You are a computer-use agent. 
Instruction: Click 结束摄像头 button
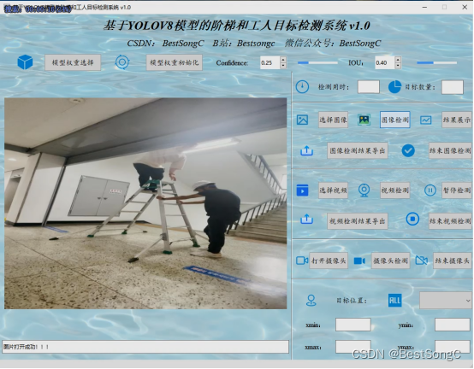click(453, 261)
